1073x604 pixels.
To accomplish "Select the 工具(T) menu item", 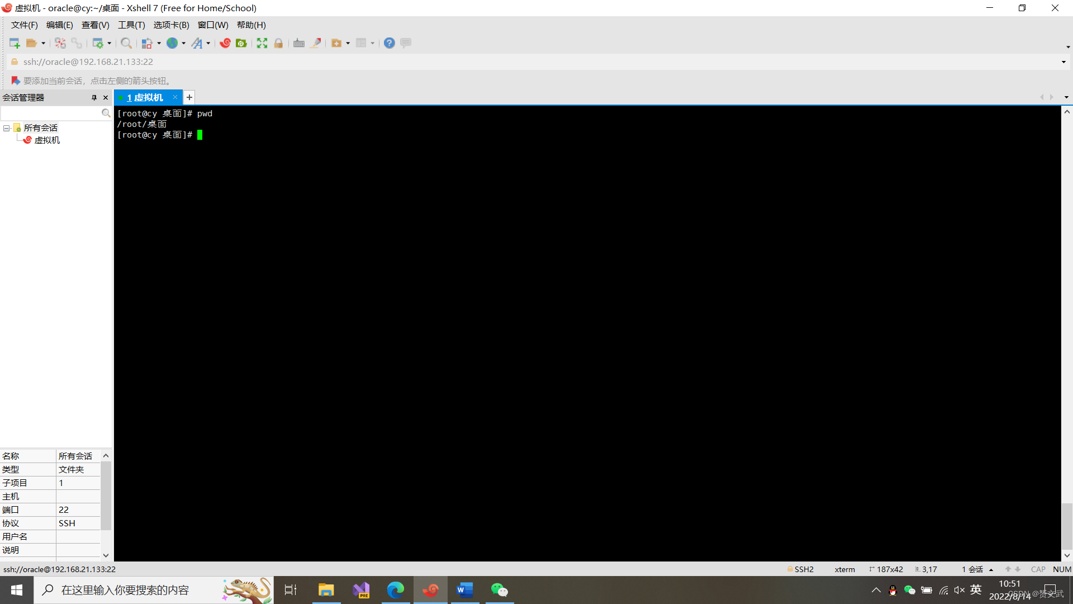I will 130,25.
